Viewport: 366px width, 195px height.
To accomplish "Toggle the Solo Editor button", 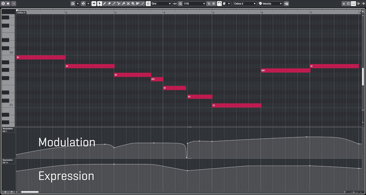I will click(x=3, y=4).
